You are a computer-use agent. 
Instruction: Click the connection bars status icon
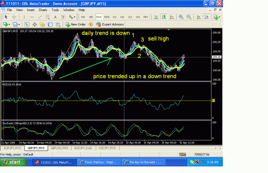click(183, 155)
